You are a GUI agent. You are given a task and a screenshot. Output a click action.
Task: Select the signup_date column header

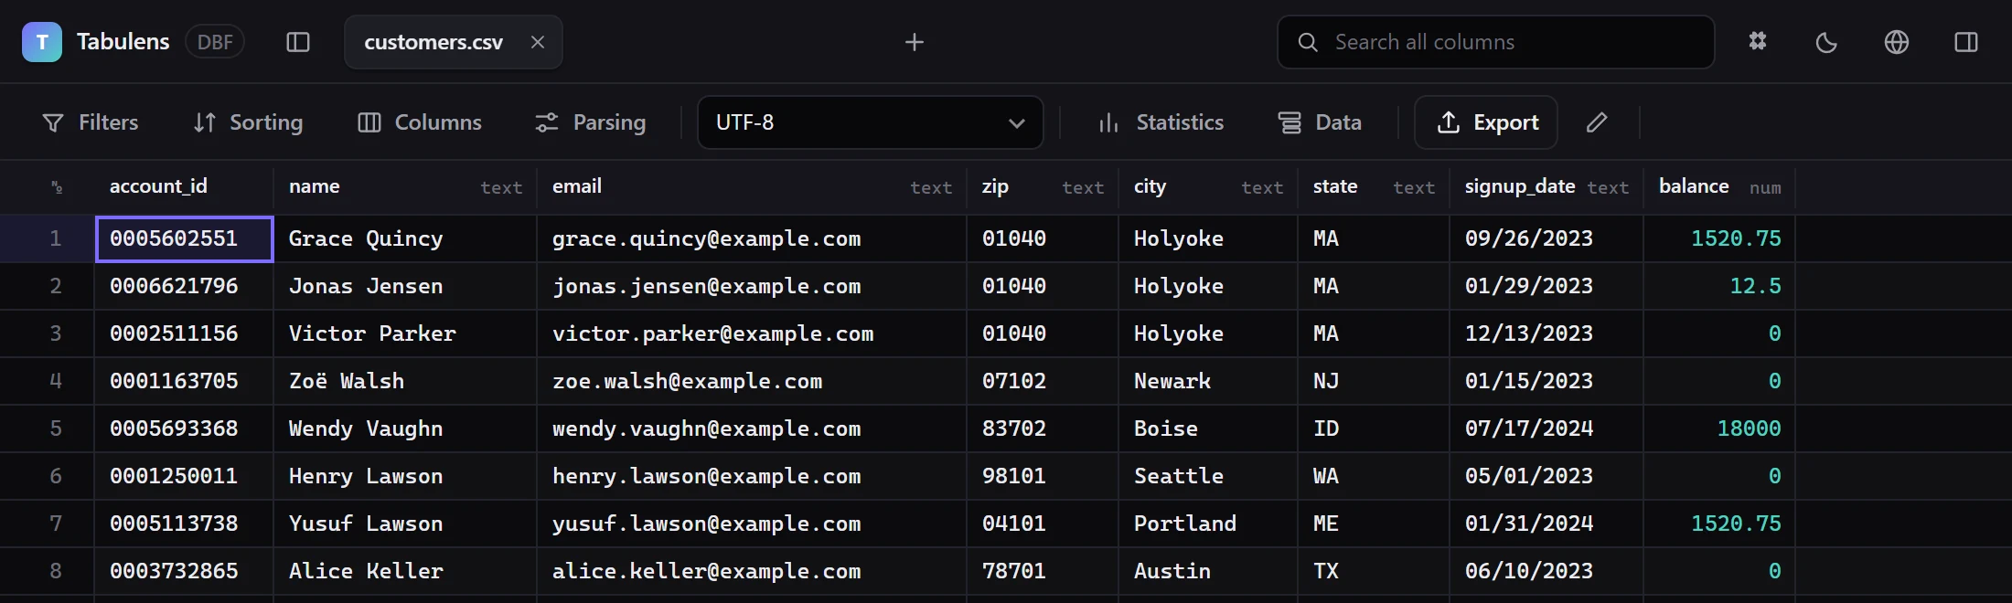pos(1546,187)
